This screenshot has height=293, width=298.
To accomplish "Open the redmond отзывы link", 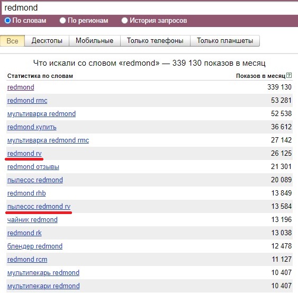I will [33, 167].
